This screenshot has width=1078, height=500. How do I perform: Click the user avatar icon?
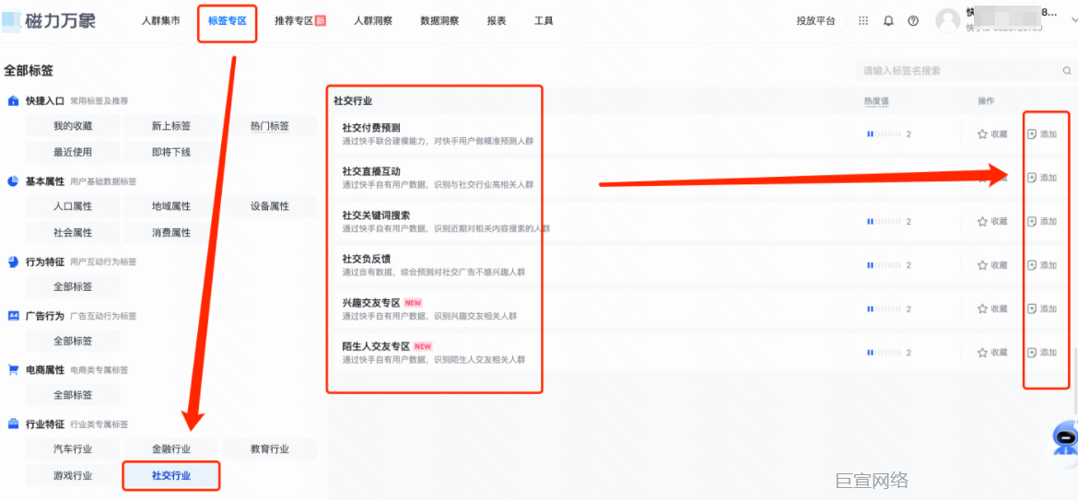(947, 20)
